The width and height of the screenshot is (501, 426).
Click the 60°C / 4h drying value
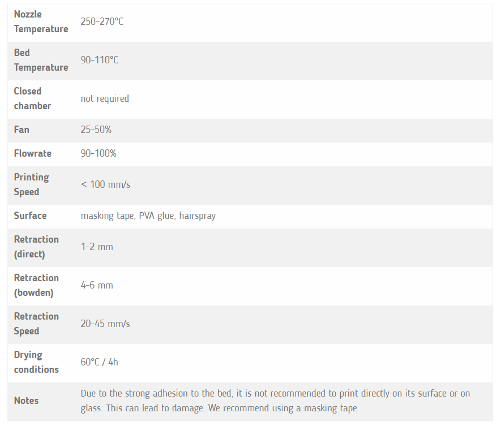tap(100, 362)
